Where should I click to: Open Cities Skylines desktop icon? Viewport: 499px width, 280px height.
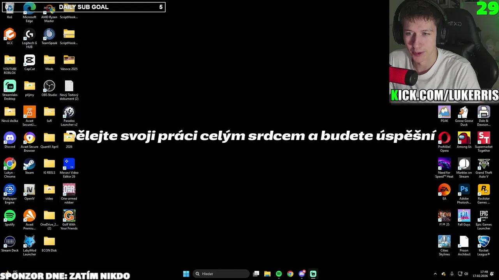click(x=444, y=241)
